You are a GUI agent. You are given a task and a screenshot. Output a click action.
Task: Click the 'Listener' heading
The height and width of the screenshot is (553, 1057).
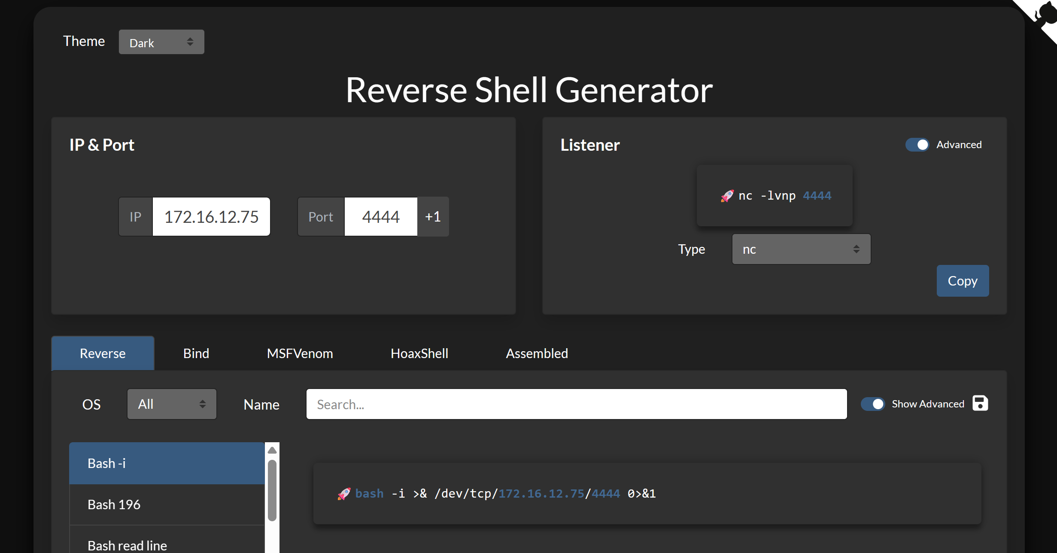click(x=590, y=145)
